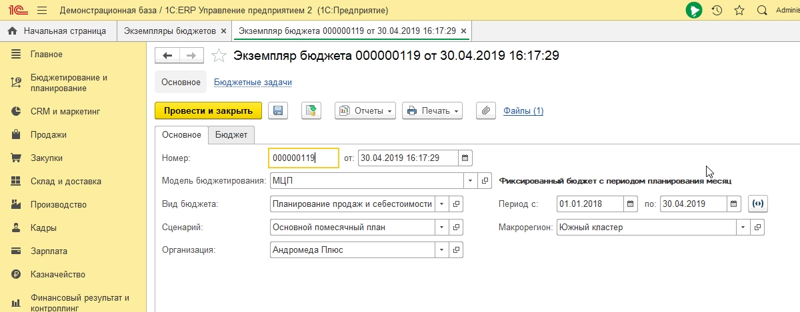Click the period selection button
This screenshot has width=800, height=312.
point(758,204)
